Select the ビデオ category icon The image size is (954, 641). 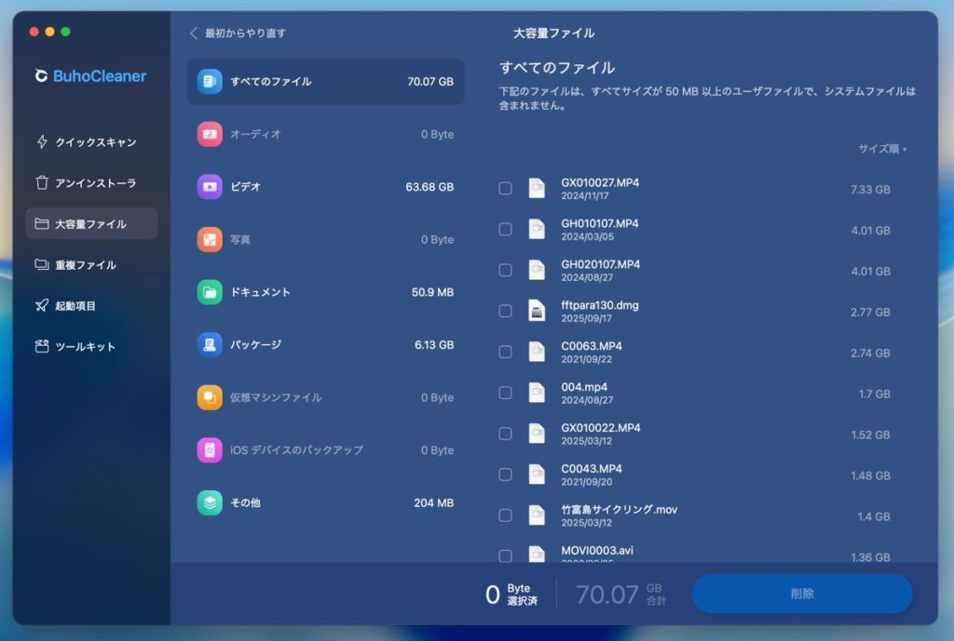pyautogui.click(x=210, y=187)
